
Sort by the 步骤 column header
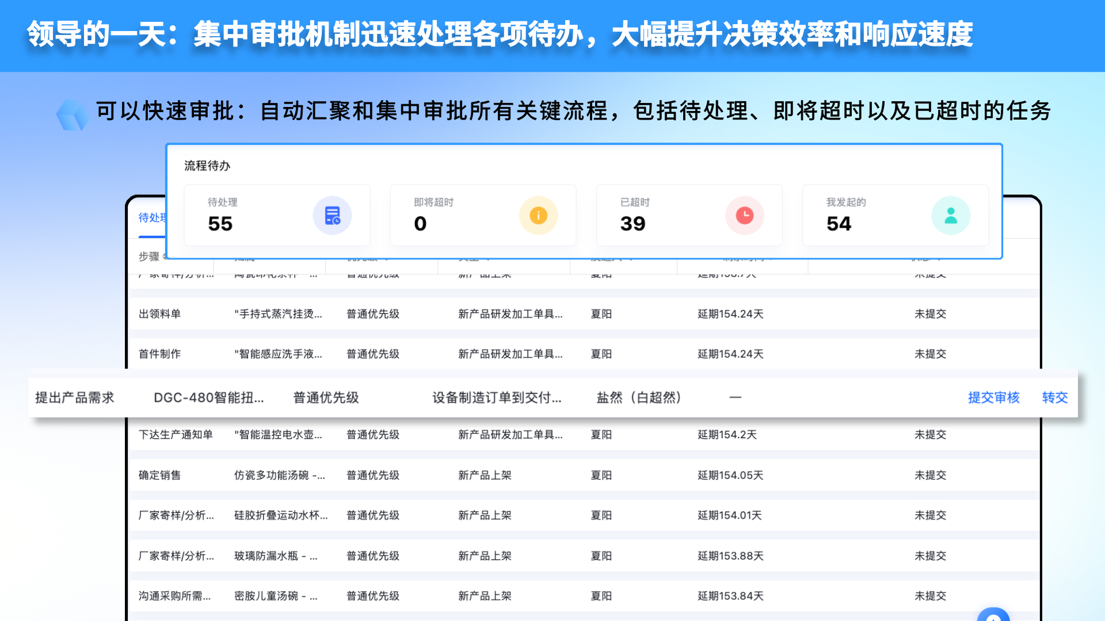(x=149, y=256)
